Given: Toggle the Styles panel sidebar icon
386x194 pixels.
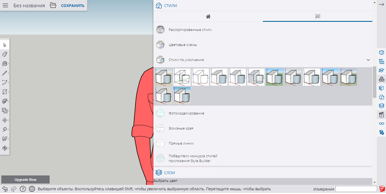Looking at the screenshot, I should pyautogui.click(x=381, y=97).
